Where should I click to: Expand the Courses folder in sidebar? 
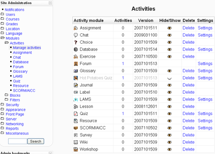click(x=2, y=19)
